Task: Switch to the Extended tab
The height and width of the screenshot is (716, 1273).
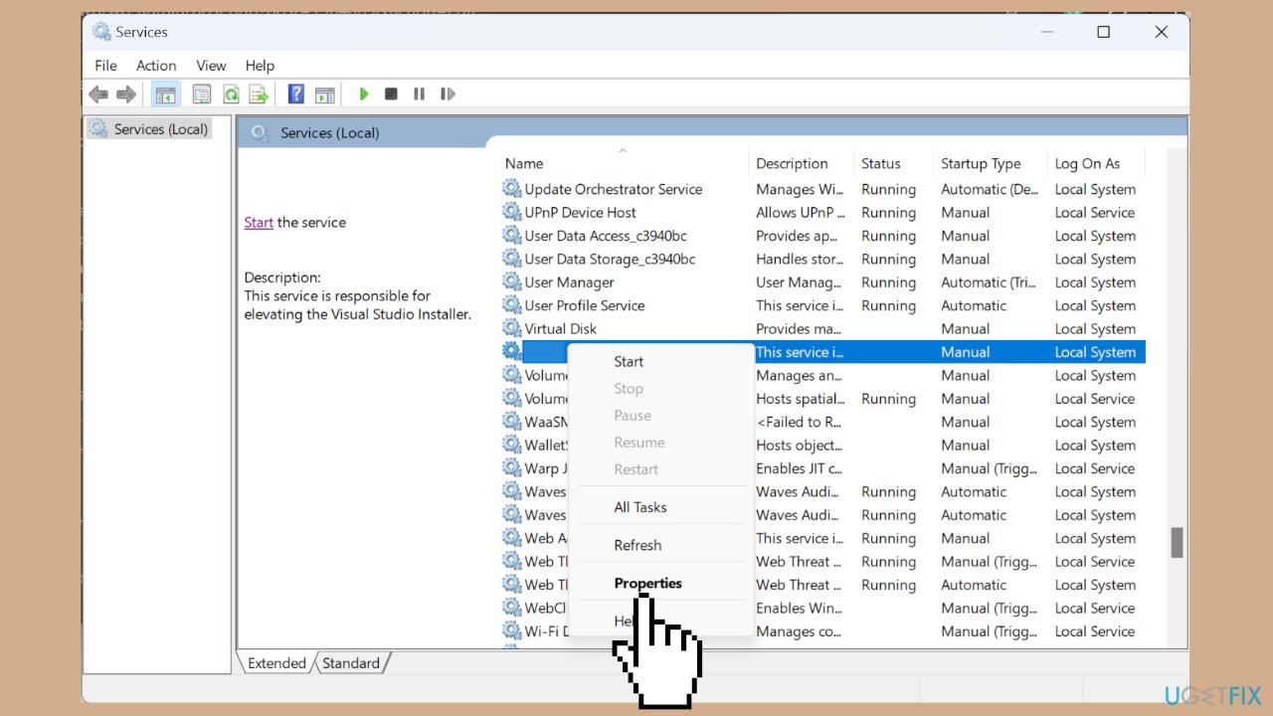Action: [276, 663]
